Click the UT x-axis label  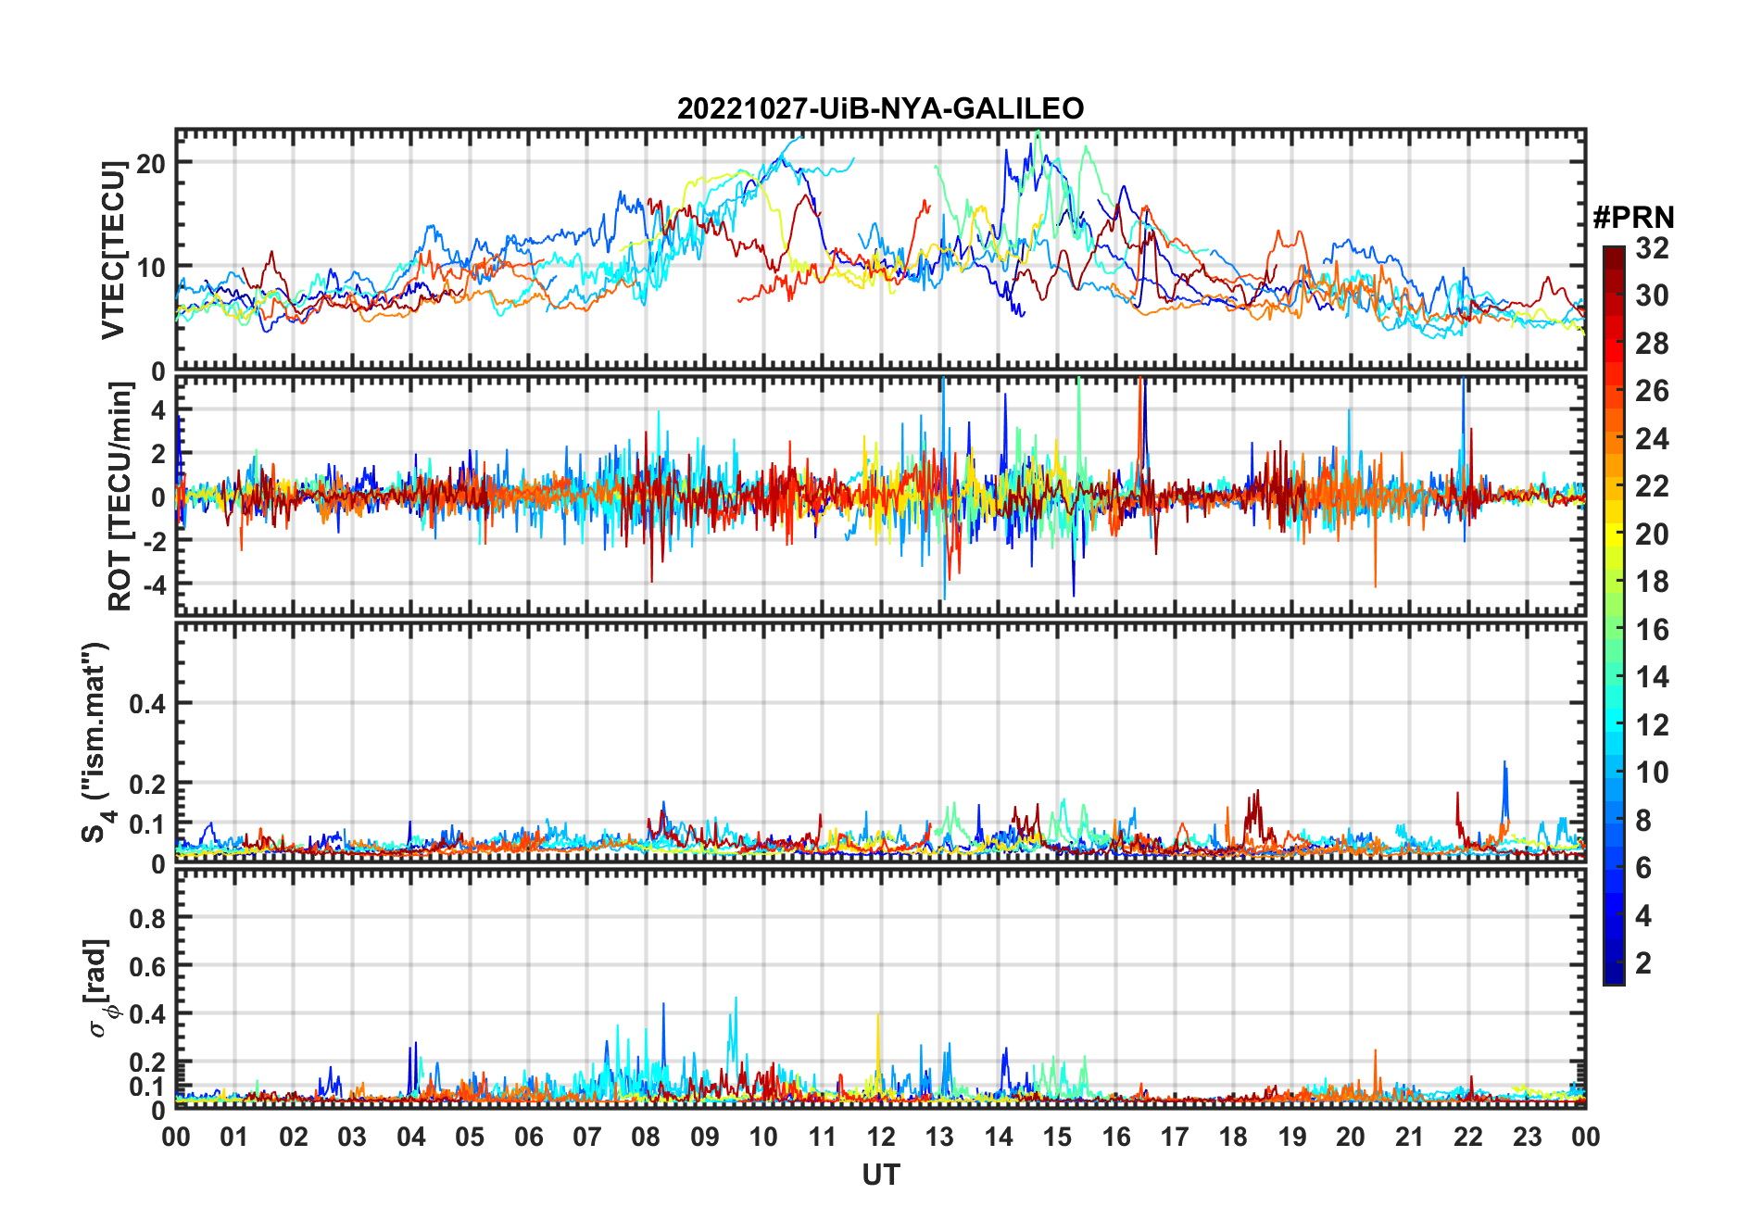880,1175
